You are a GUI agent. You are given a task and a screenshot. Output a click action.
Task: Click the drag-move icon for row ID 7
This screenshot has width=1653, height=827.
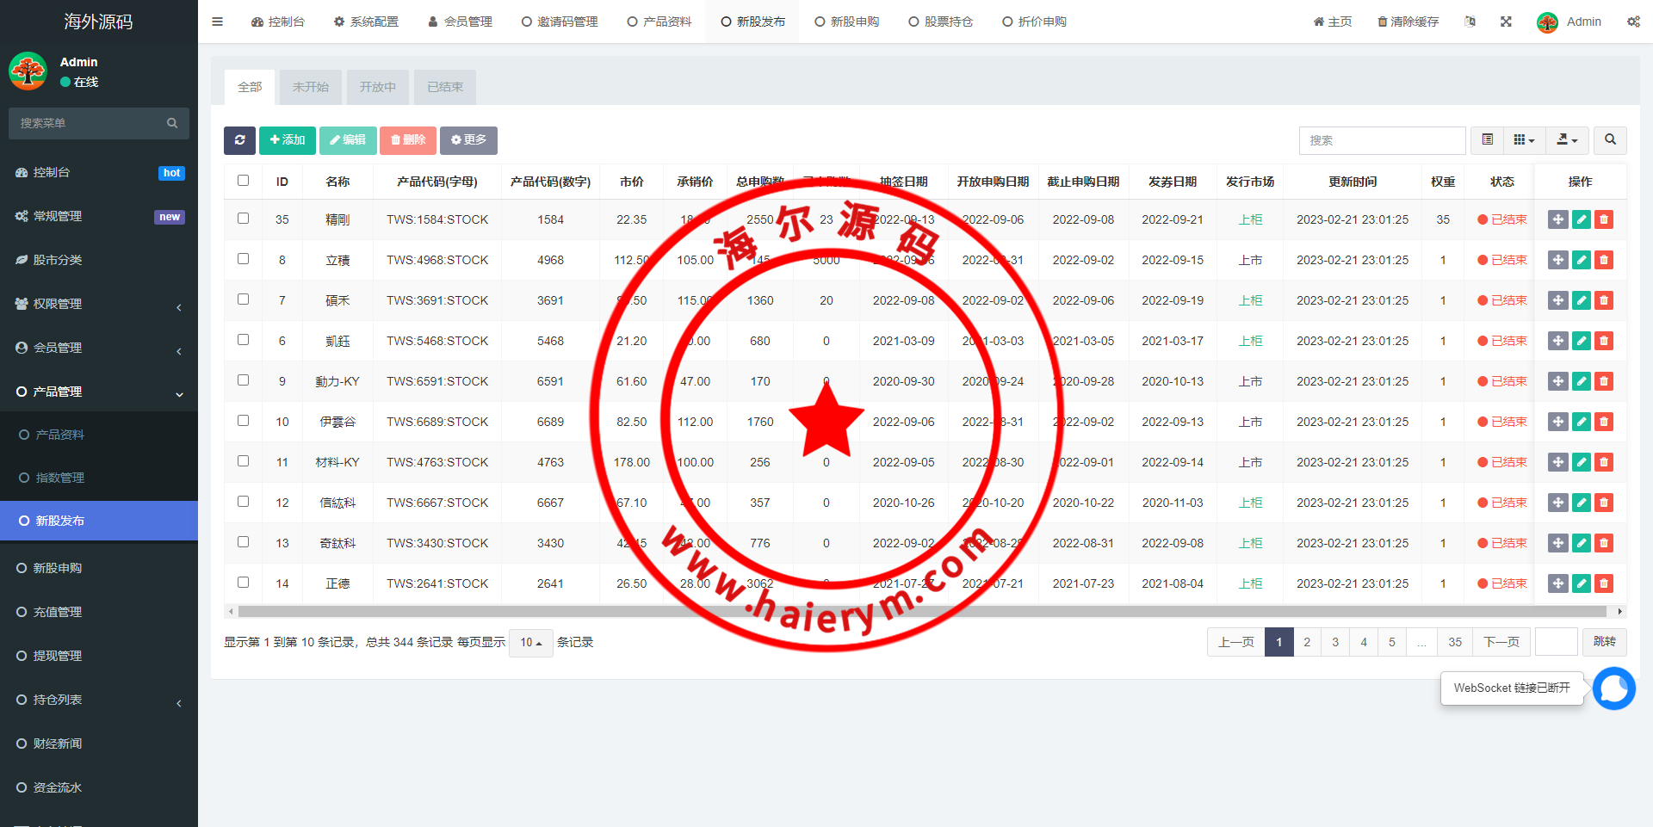1557,300
